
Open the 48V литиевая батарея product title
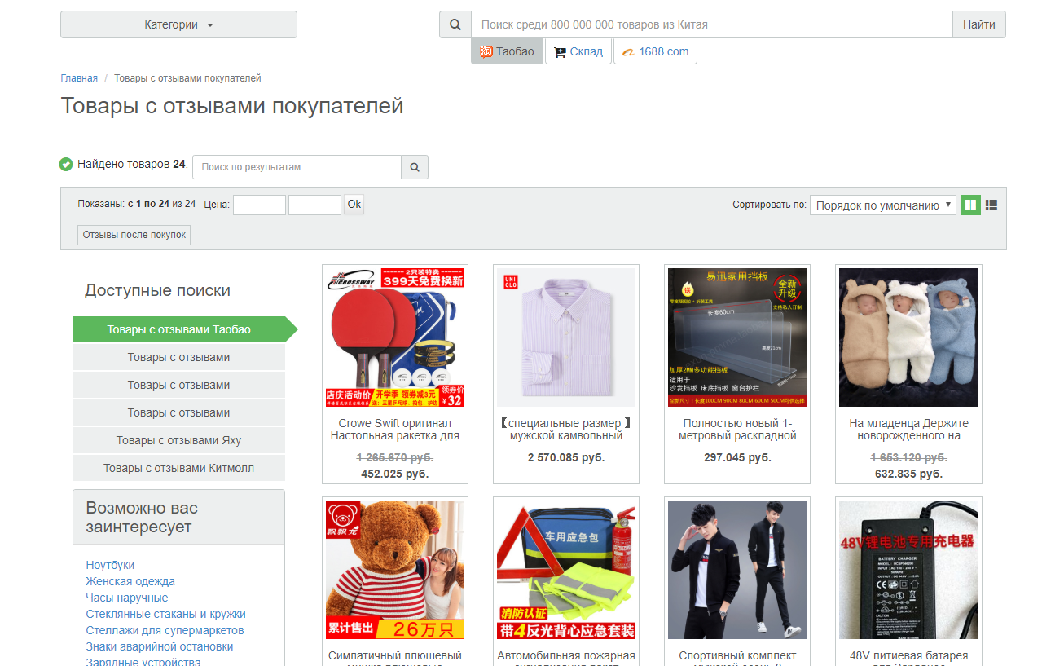(x=909, y=659)
